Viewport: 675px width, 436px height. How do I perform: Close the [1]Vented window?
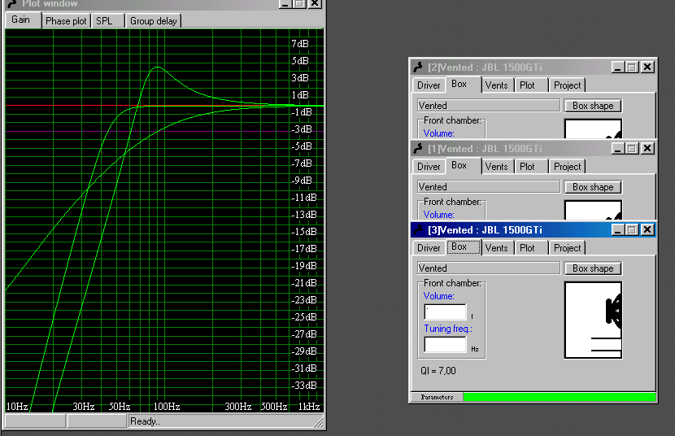[x=647, y=149]
